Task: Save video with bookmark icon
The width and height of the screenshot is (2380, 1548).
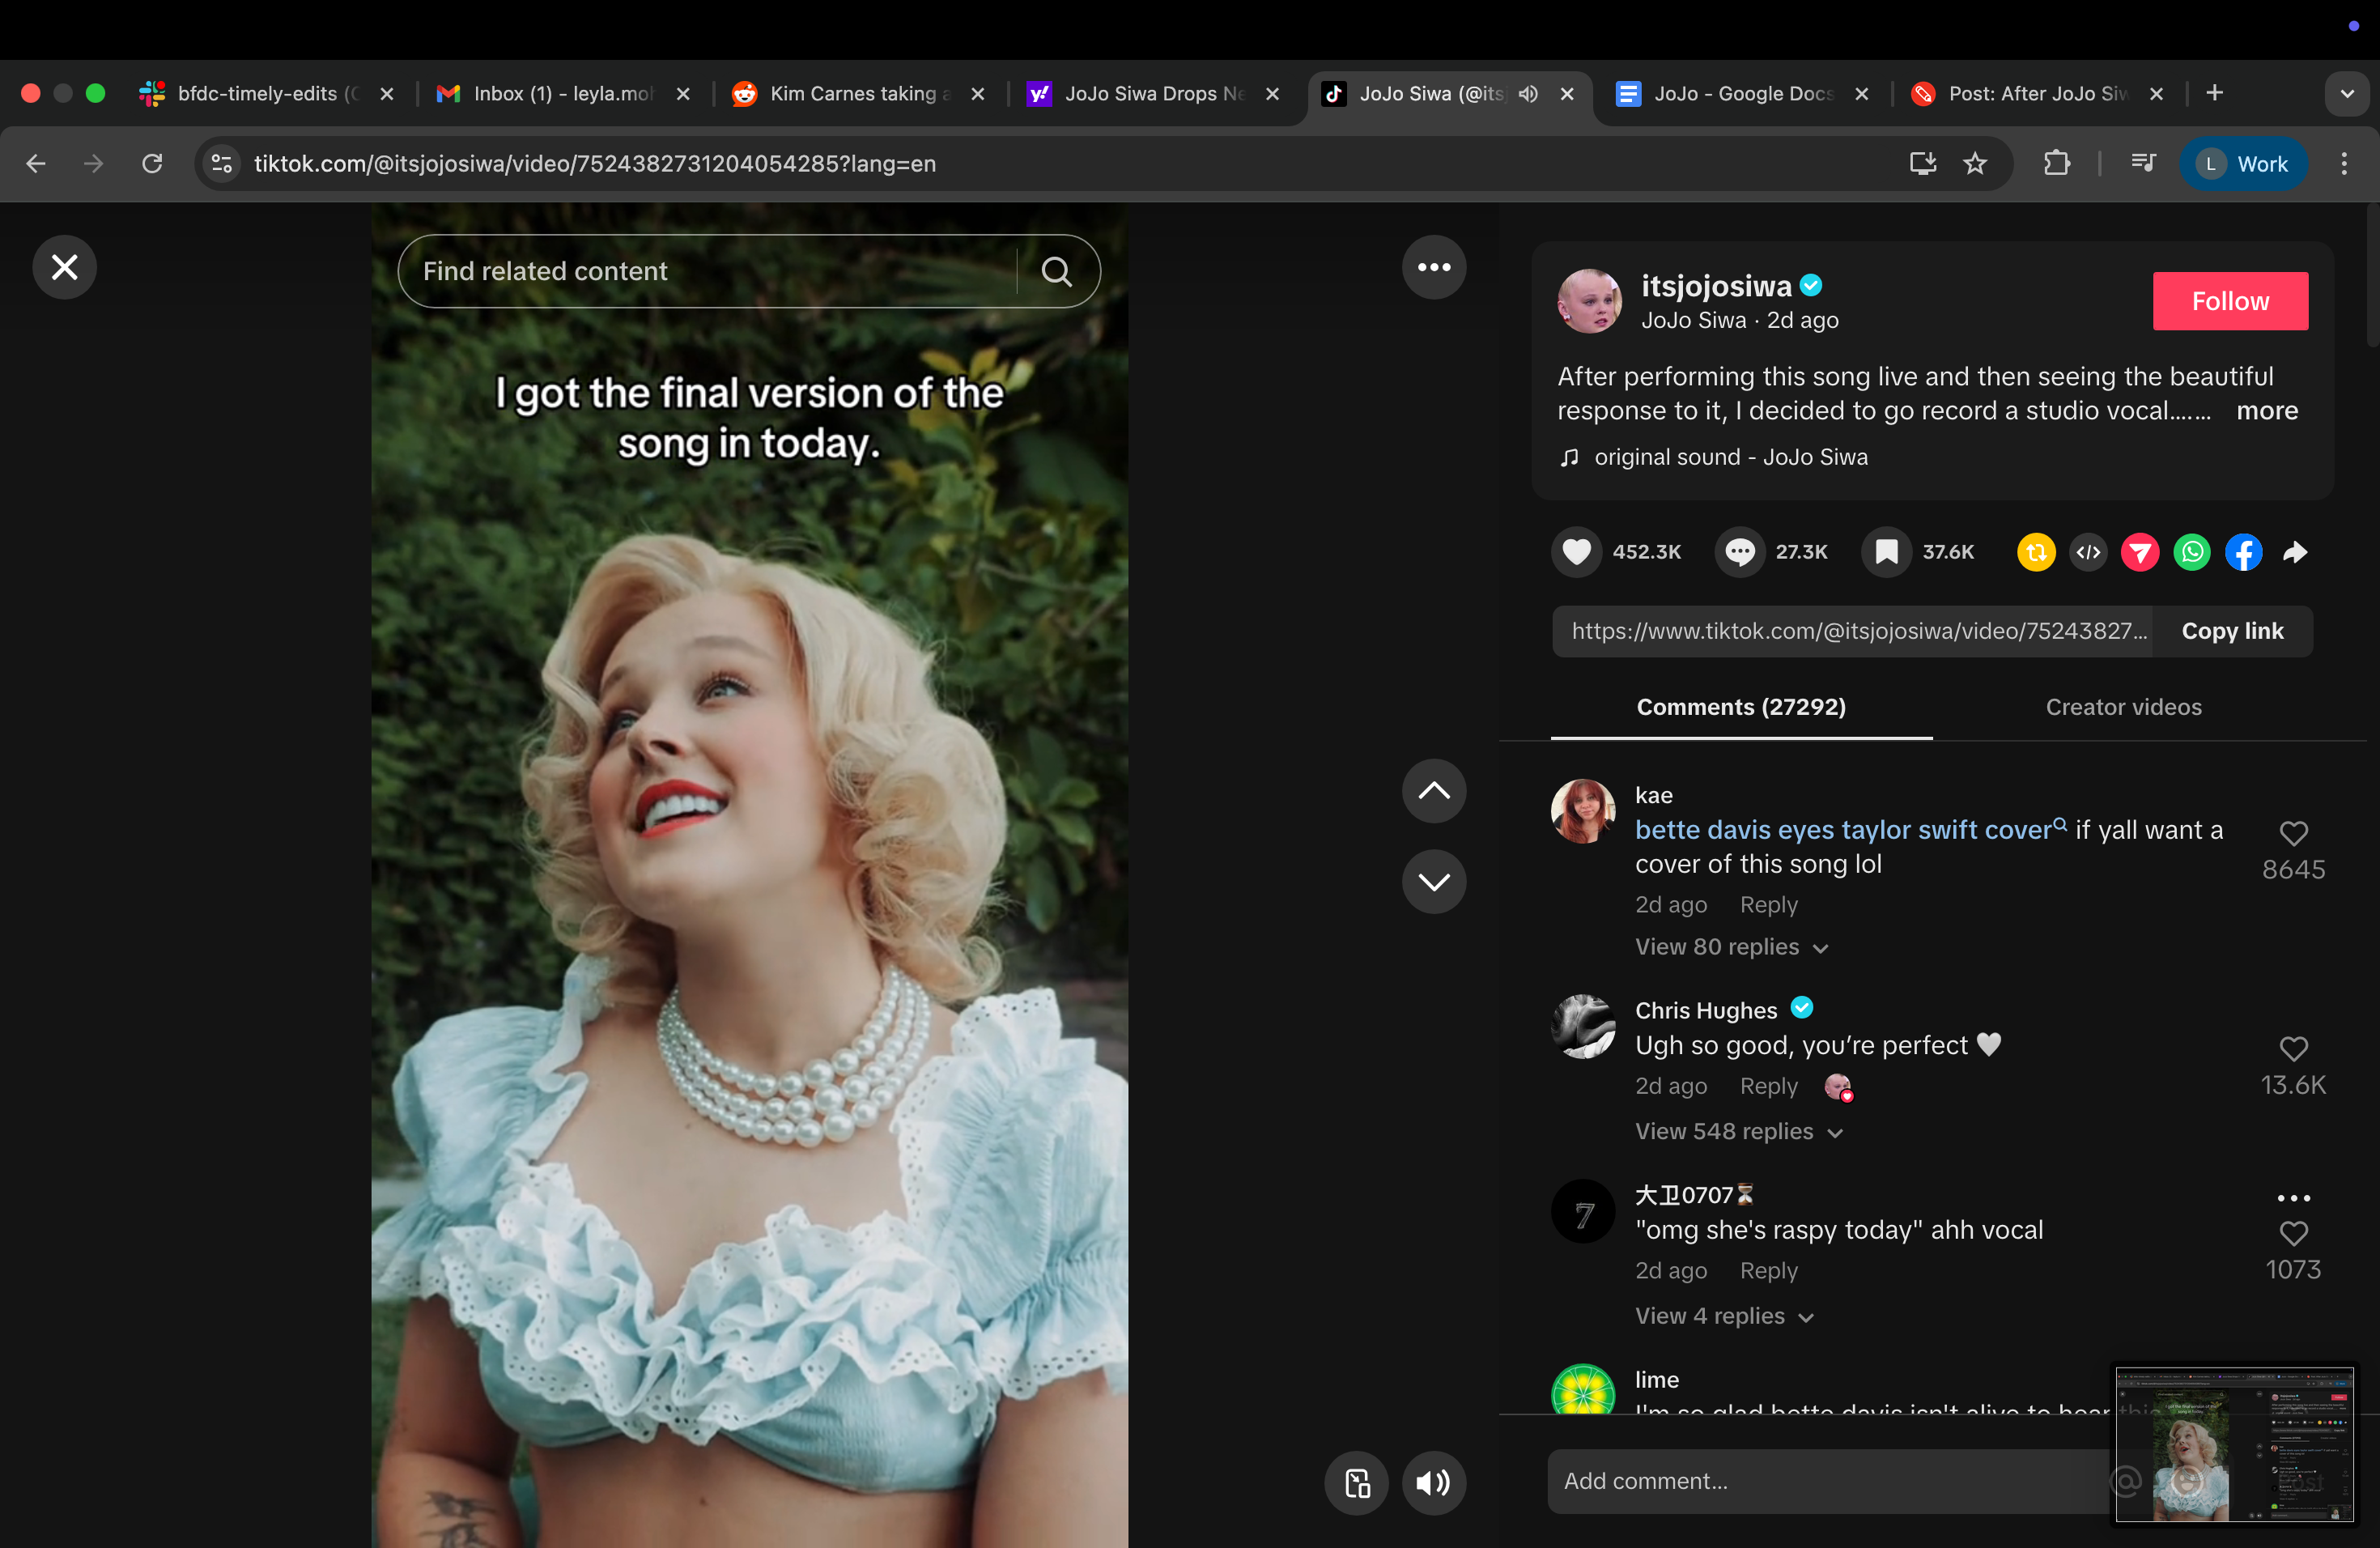Action: point(1886,552)
